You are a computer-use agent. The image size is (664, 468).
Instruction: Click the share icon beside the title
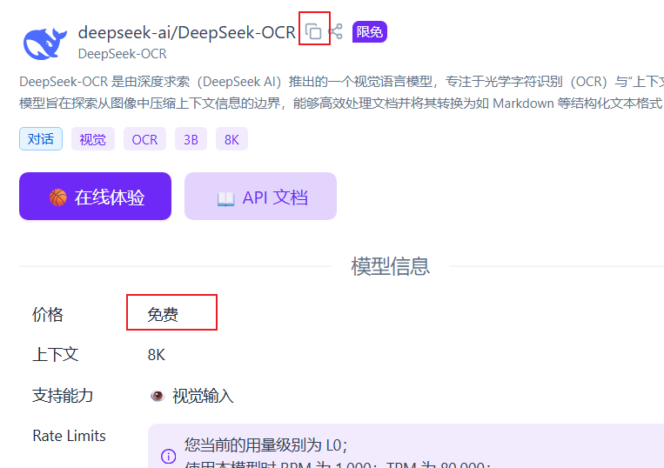click(336, 32)
